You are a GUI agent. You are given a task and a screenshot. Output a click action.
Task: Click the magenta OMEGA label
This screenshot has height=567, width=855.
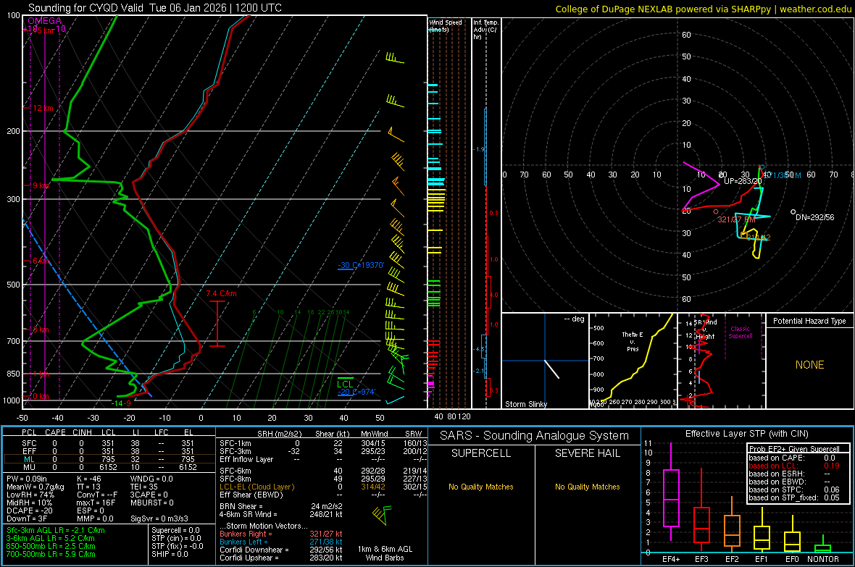(x=44, y=21)
